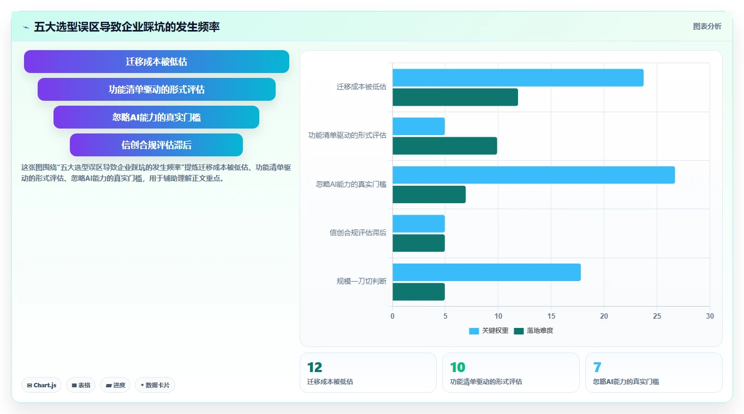744x414 pixels.
Task: Click the 忽略AI能力的真实门槛 axis label in chart
Action: coord(351,184)
